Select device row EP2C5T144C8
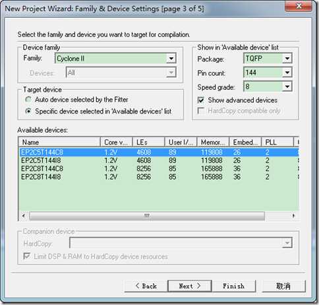The width and height of the screenshot is (319, 305). click(159, 152)
